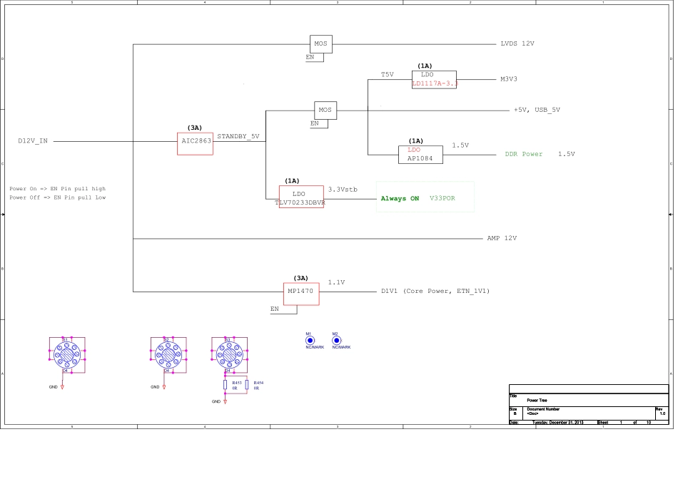Select the R454 0R resistor symbol
Image resolution: width=678 pixels, height=479 pixels.
click(247, 386)
